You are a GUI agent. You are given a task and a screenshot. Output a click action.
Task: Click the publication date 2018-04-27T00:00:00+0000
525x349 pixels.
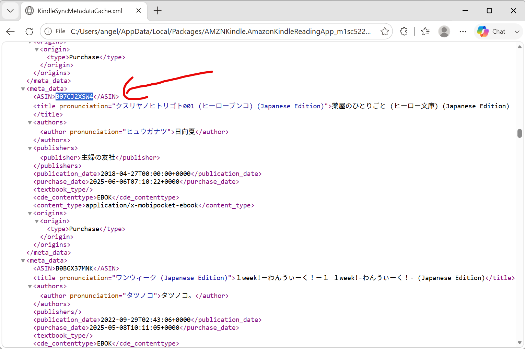[x=145, y=174]
